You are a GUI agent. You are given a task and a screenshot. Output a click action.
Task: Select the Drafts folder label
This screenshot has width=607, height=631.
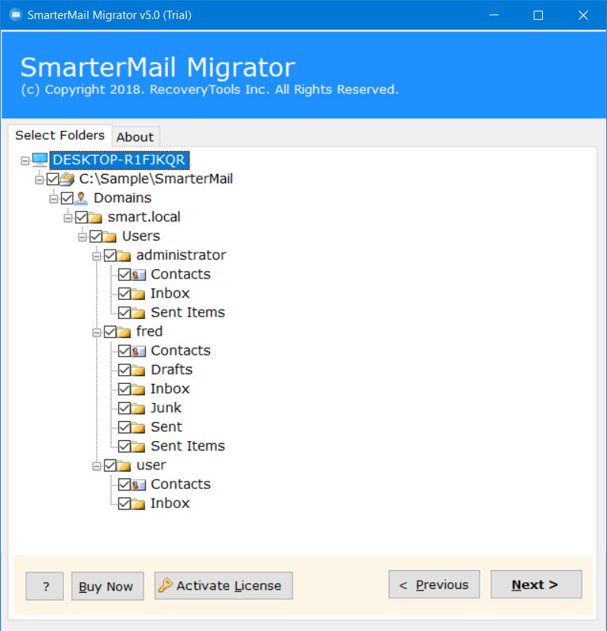tap(172, 370)
